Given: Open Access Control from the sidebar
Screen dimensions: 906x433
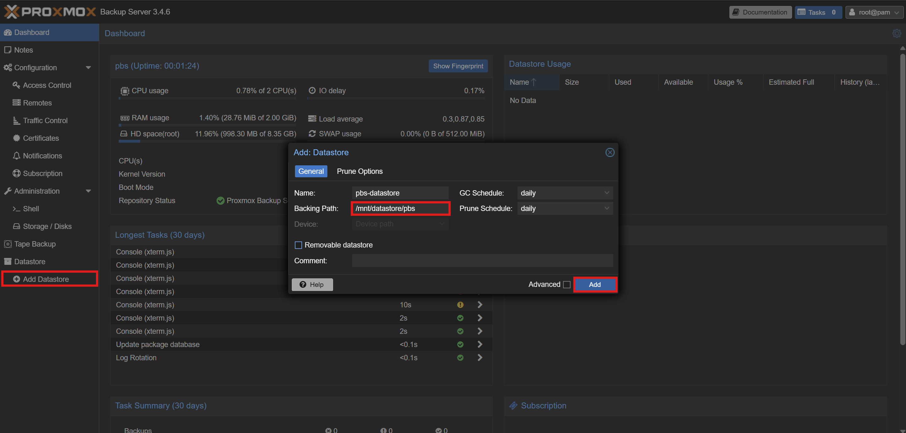Looking at the screenshot, I should [47, 85].
